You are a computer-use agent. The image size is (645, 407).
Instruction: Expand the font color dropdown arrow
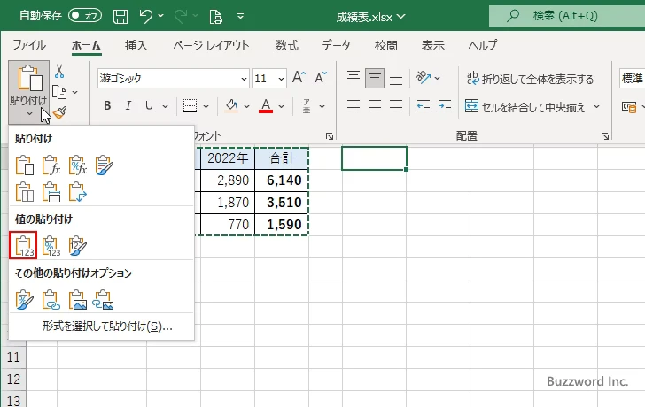282,106
